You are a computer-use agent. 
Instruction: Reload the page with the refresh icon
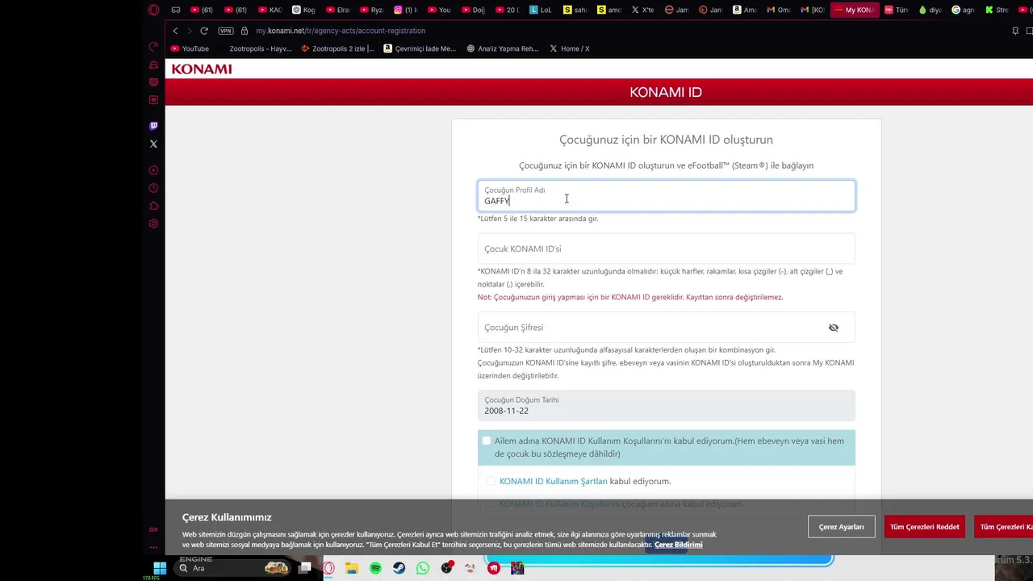[204, 31]
